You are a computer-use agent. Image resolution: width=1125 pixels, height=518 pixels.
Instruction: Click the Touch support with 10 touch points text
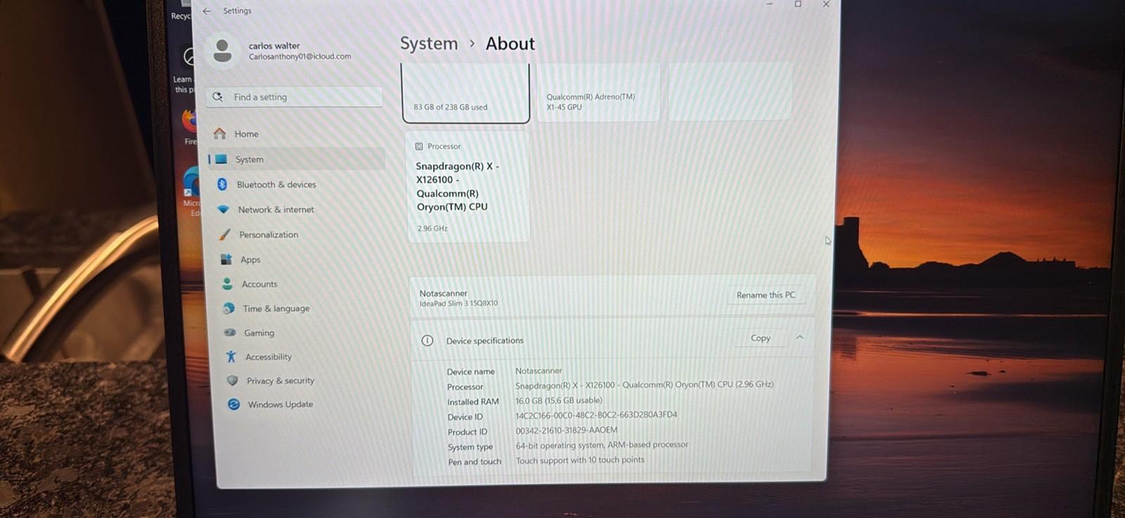(580, 460)
